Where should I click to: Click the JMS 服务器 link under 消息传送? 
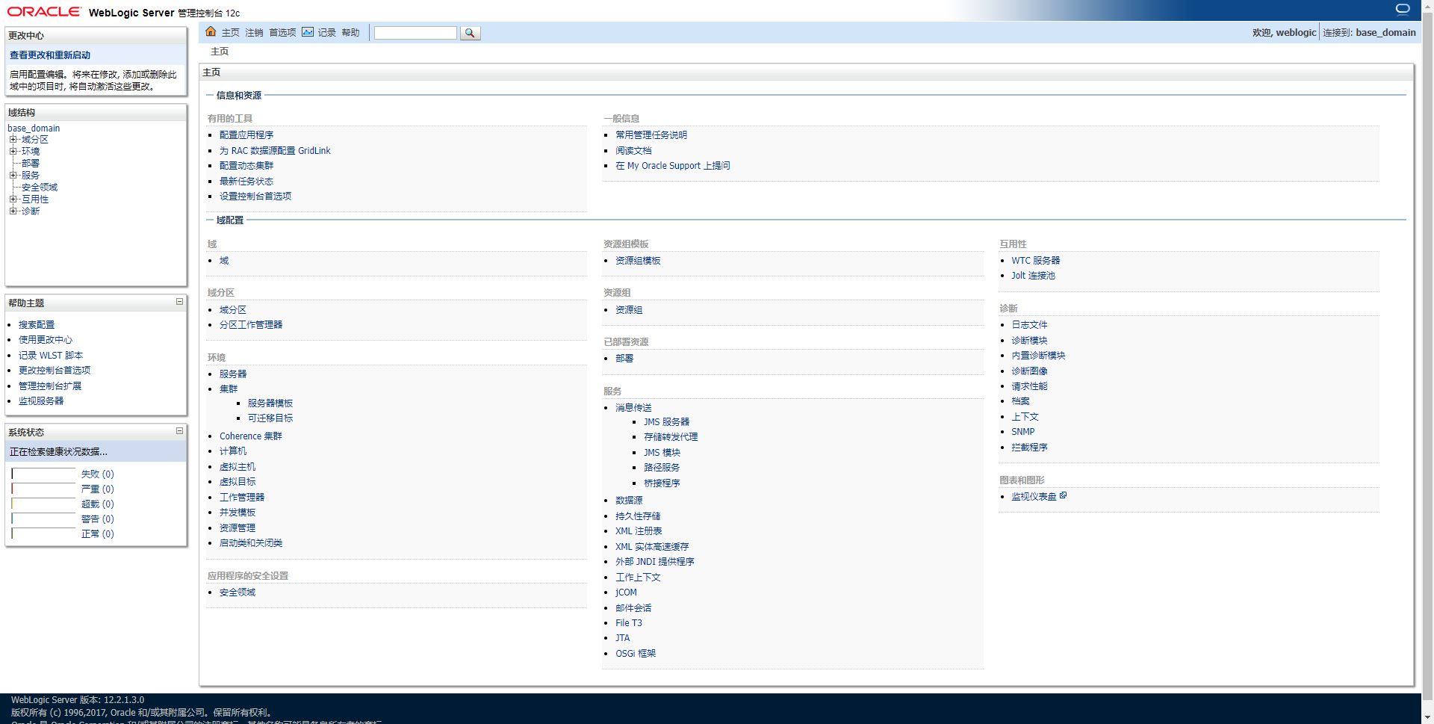(x=667, y=421)
